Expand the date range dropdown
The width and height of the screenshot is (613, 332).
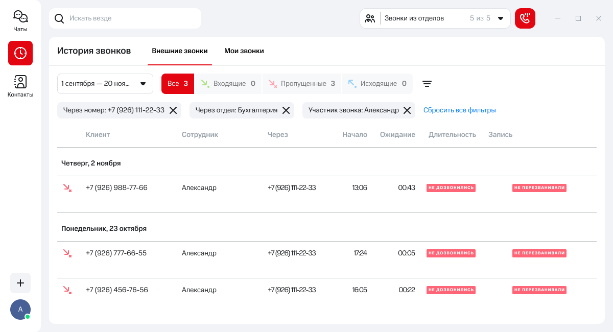coord(105,84)
